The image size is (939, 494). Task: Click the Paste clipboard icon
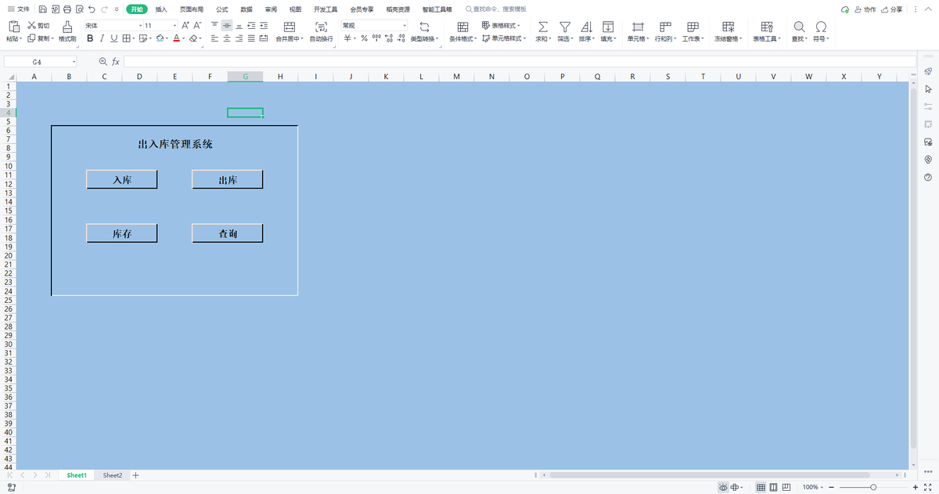[13, 27]
